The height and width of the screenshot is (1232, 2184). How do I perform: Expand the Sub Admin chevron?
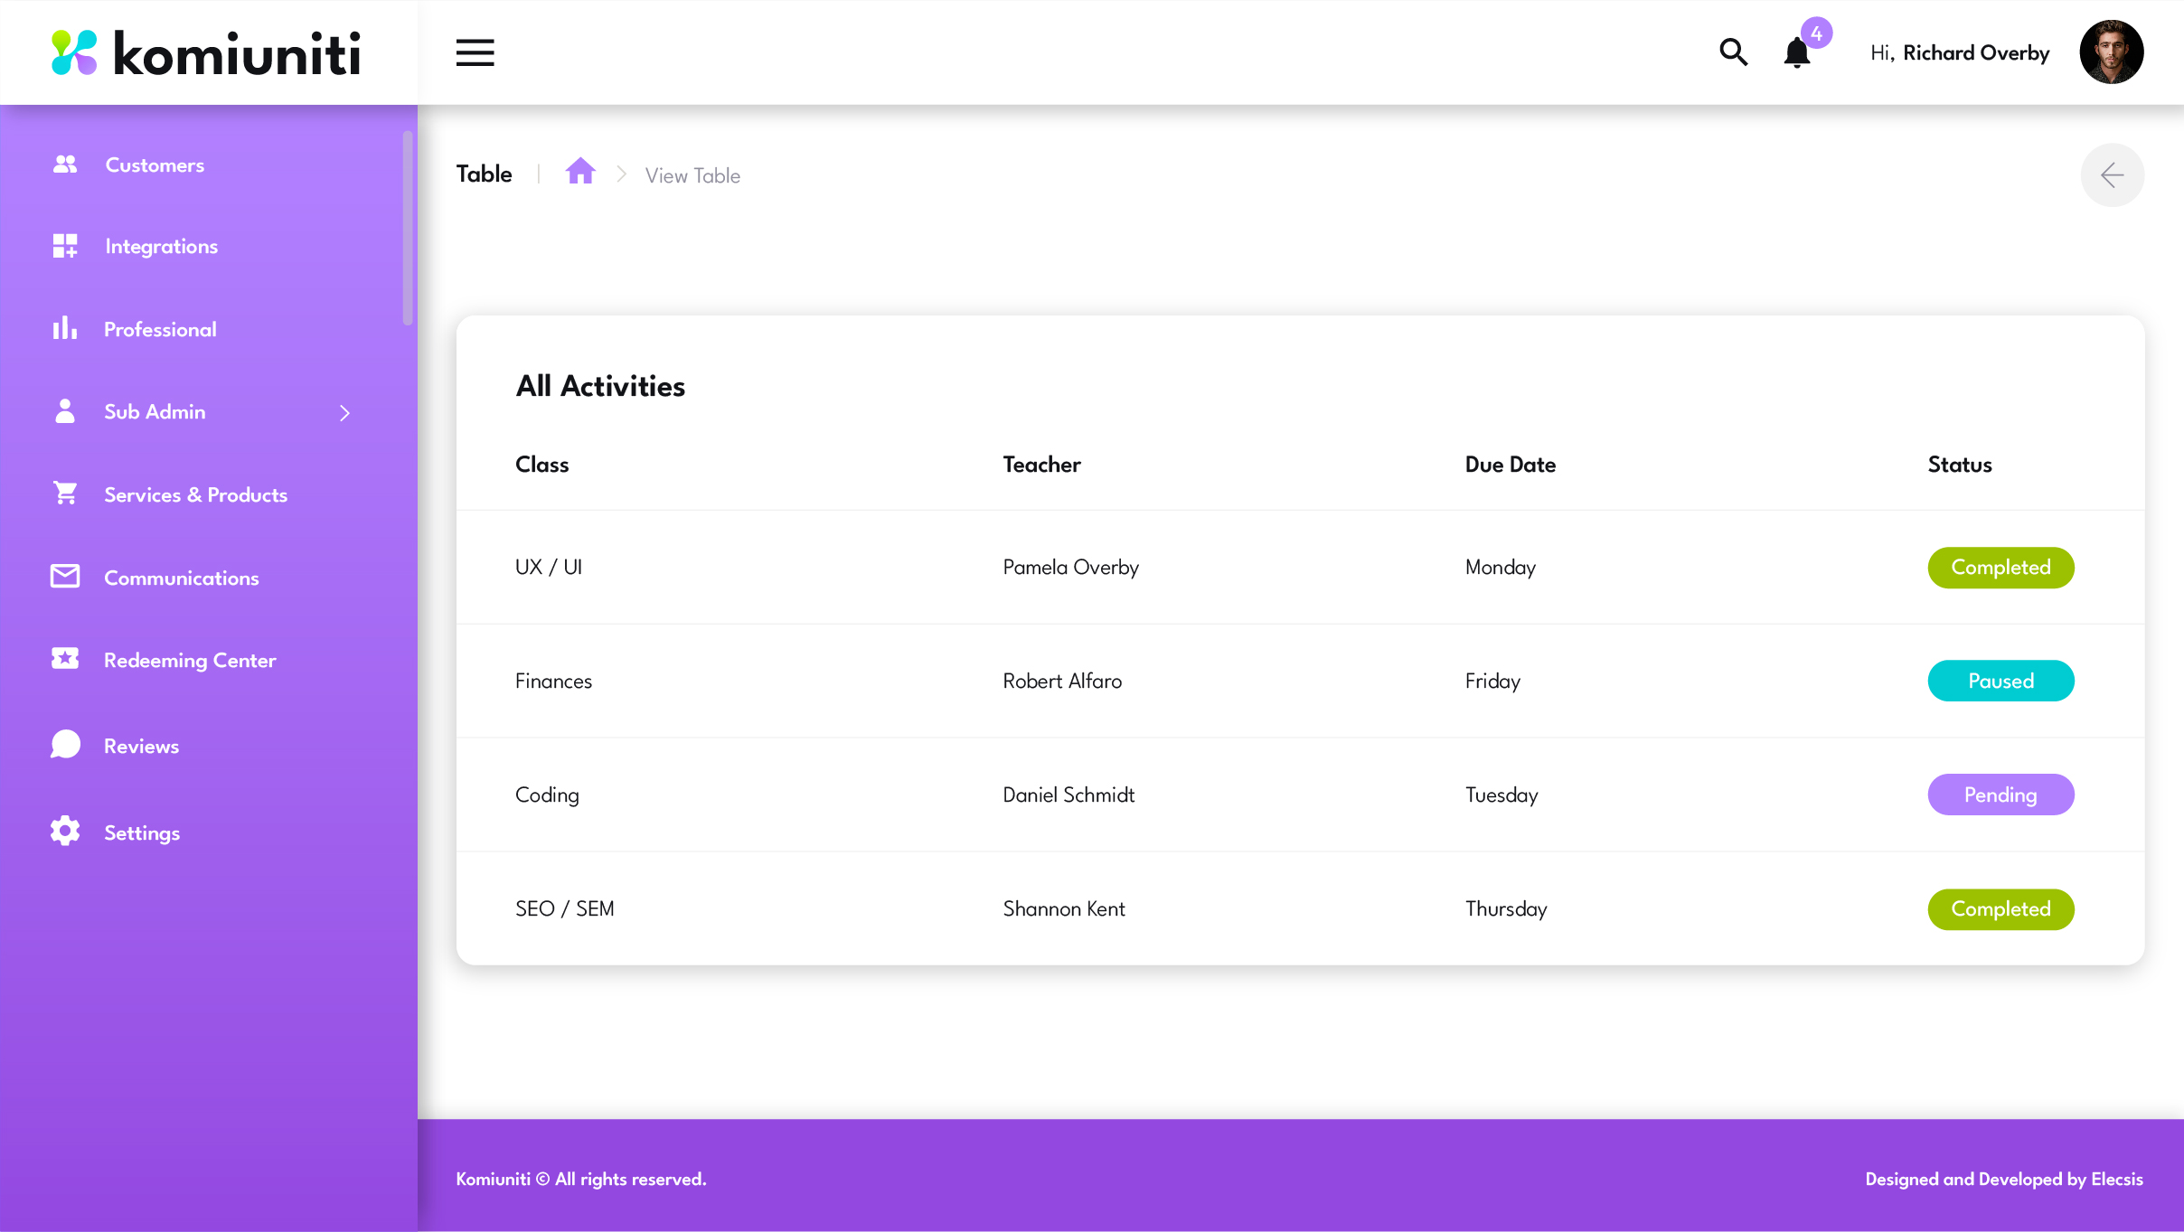(344, 413)
